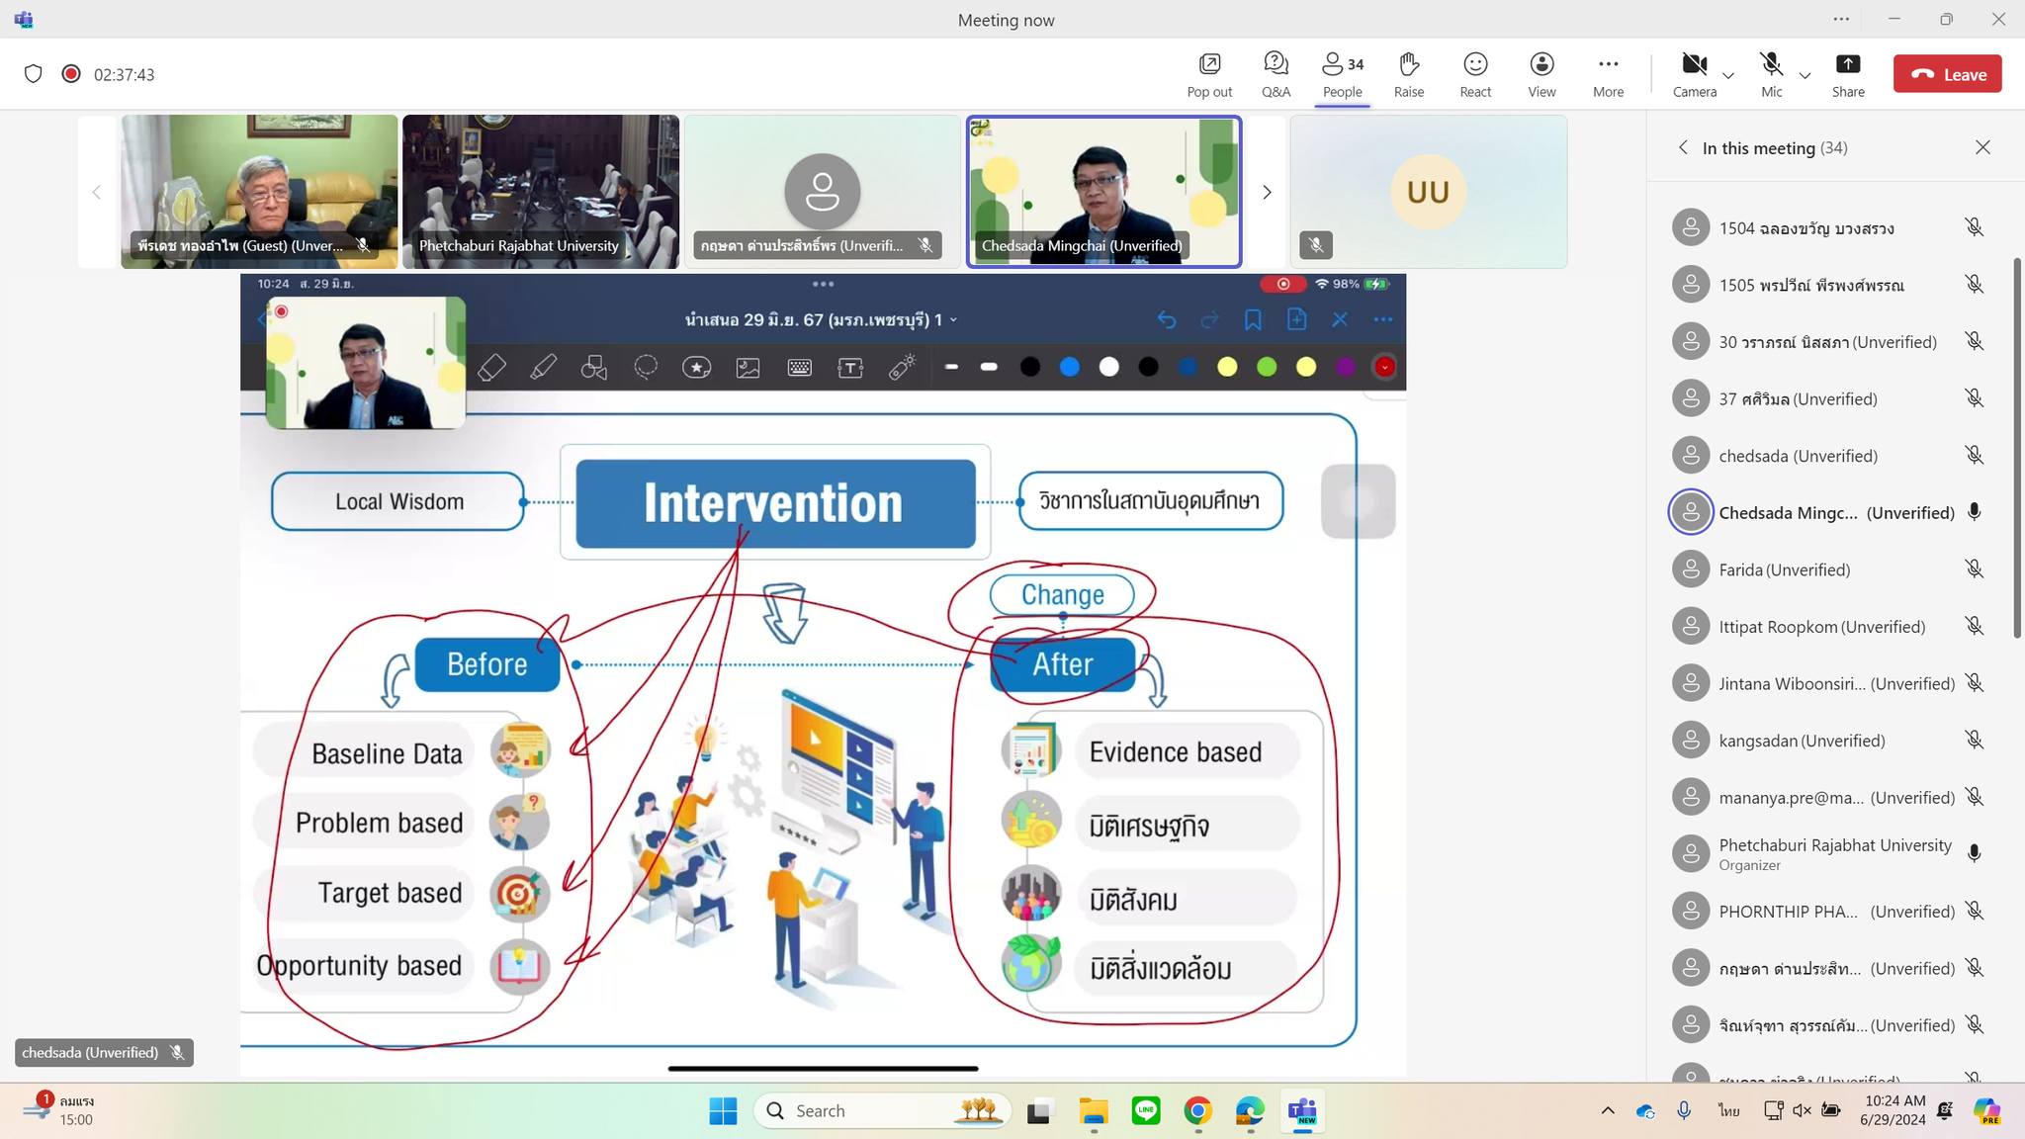
Task: Open LINE app in taskbar
Action: (x=1146, y=1111)
